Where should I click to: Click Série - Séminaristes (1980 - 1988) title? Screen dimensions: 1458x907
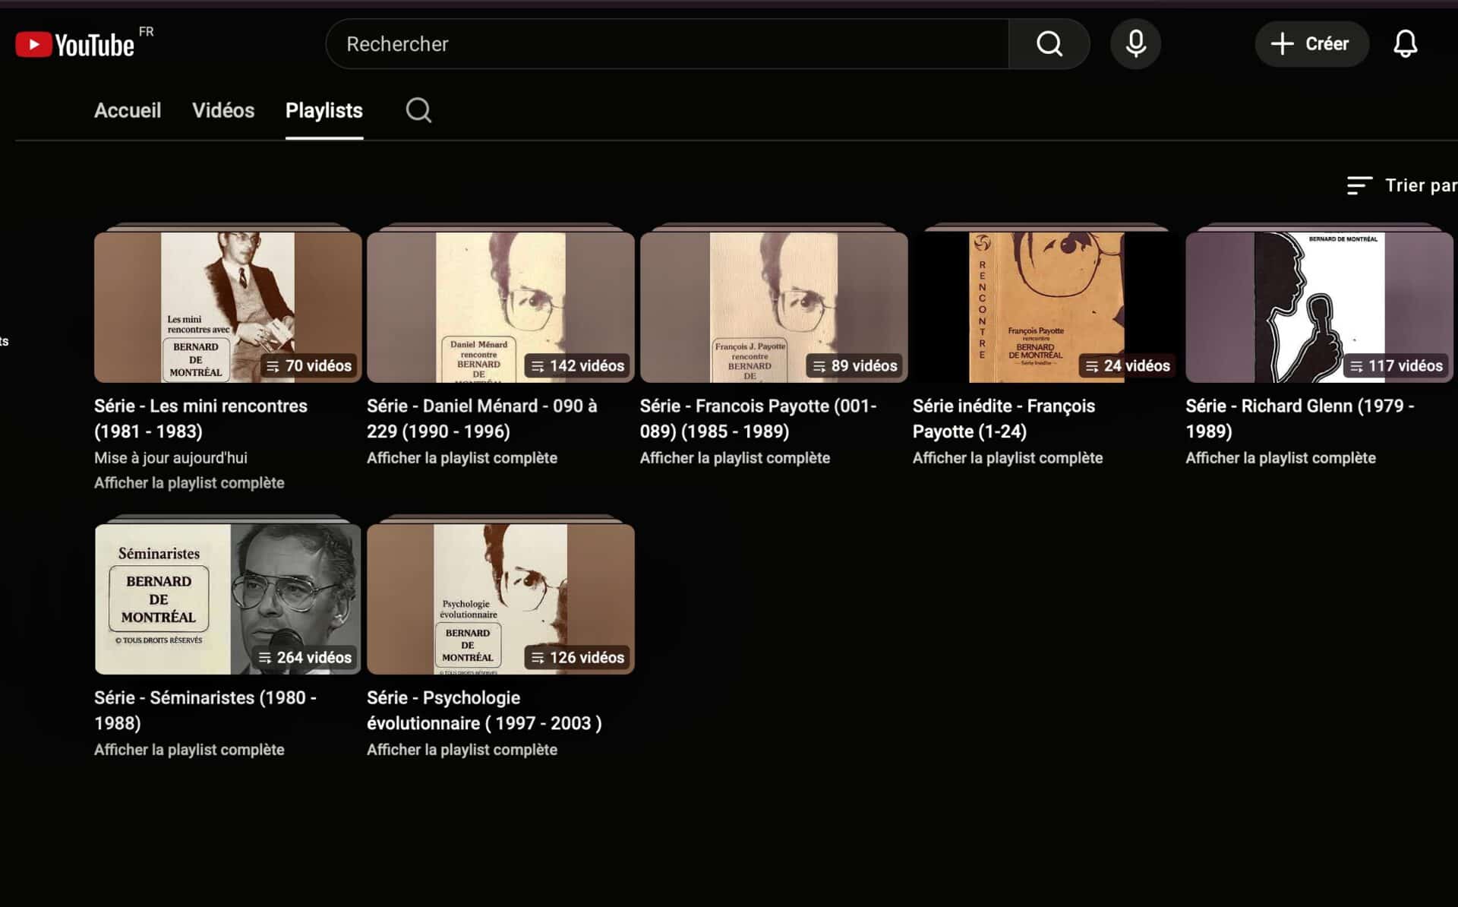205,709
